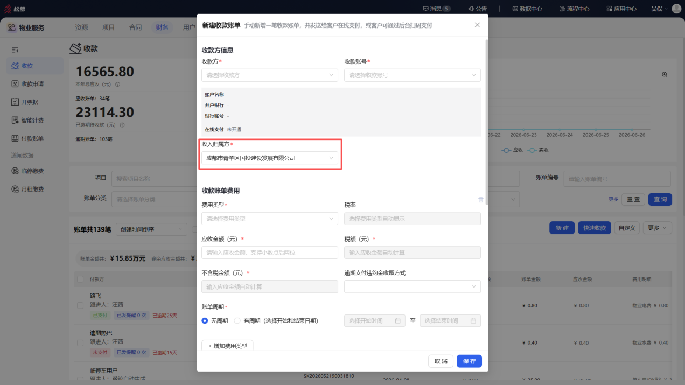Collapse the sidebar menu icon
Screen dimensions: 685x385
point(15,50)
